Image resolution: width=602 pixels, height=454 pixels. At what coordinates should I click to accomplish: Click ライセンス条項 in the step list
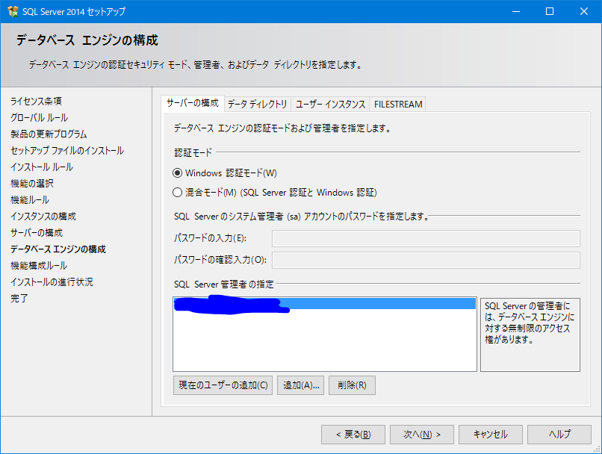click(x=36, y=102)
